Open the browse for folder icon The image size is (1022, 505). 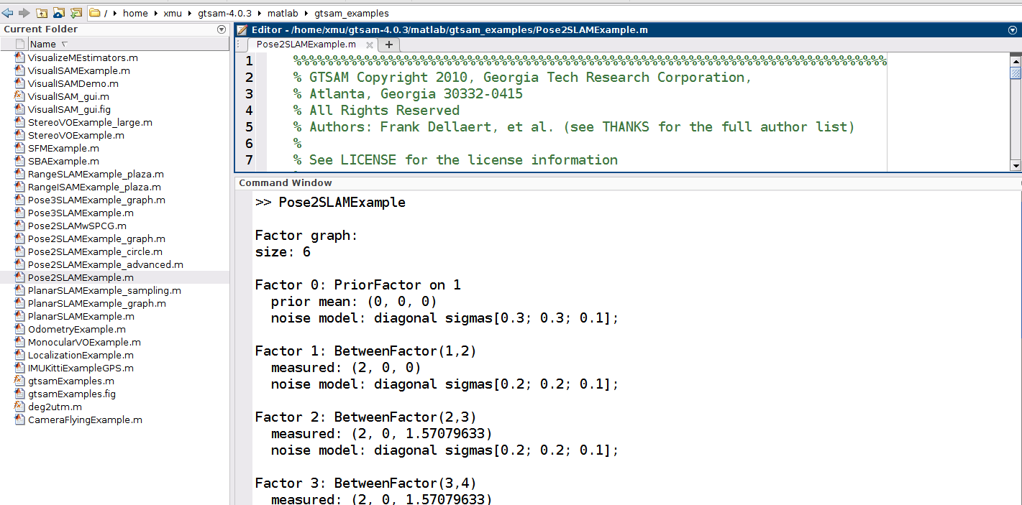58,12
